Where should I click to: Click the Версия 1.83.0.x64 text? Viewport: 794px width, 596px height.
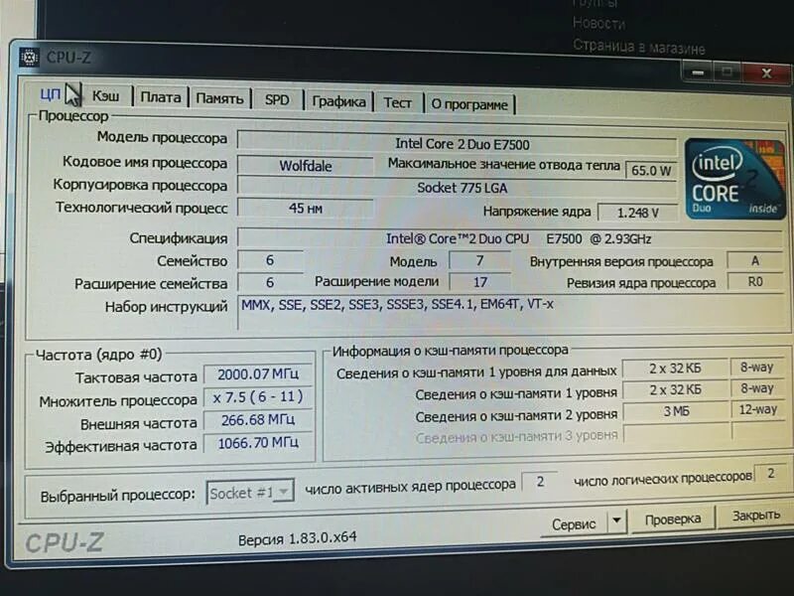click(x=297, y=537)
